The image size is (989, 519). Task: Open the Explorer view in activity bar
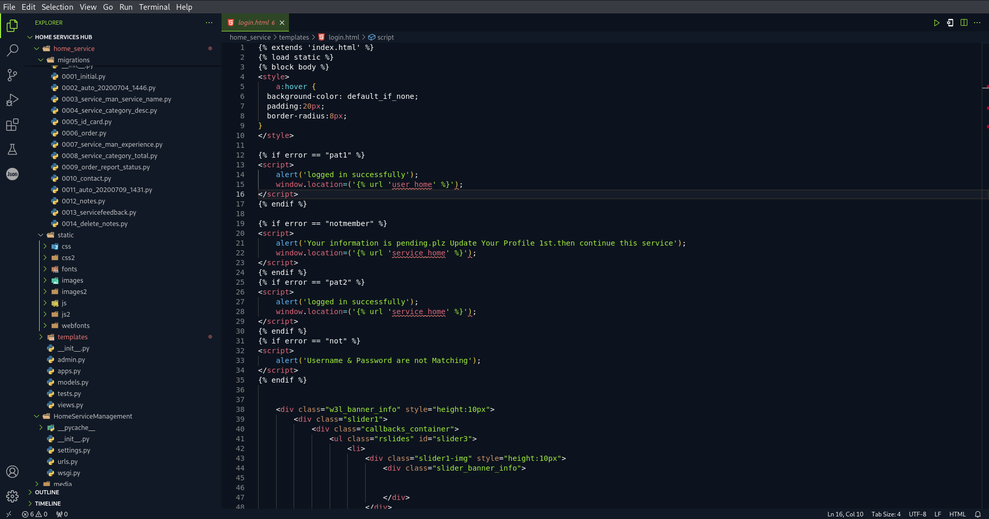click(12, 25)
